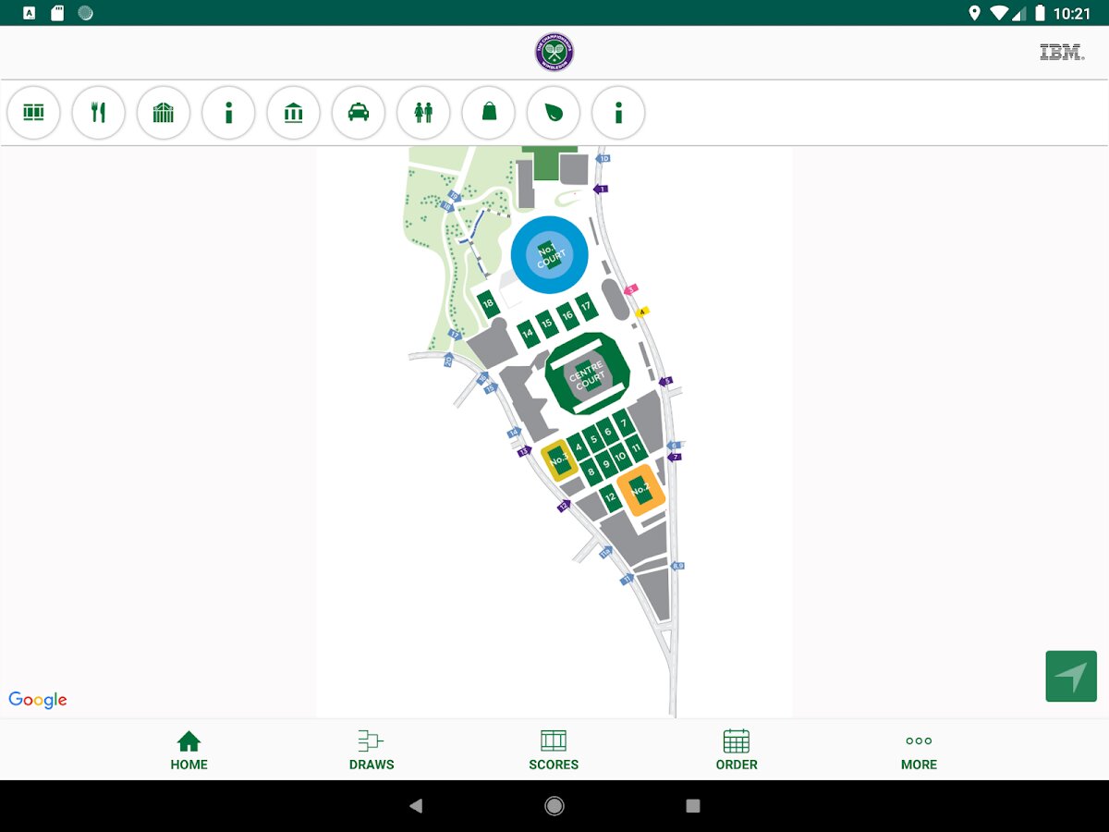Tap the blue No.1 Court
The image size is (1109, 832).
pyautogui.click(x=551, y=254)
